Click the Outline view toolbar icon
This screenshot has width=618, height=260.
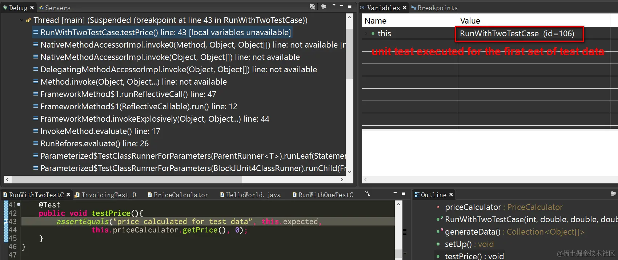pos(613,194)
